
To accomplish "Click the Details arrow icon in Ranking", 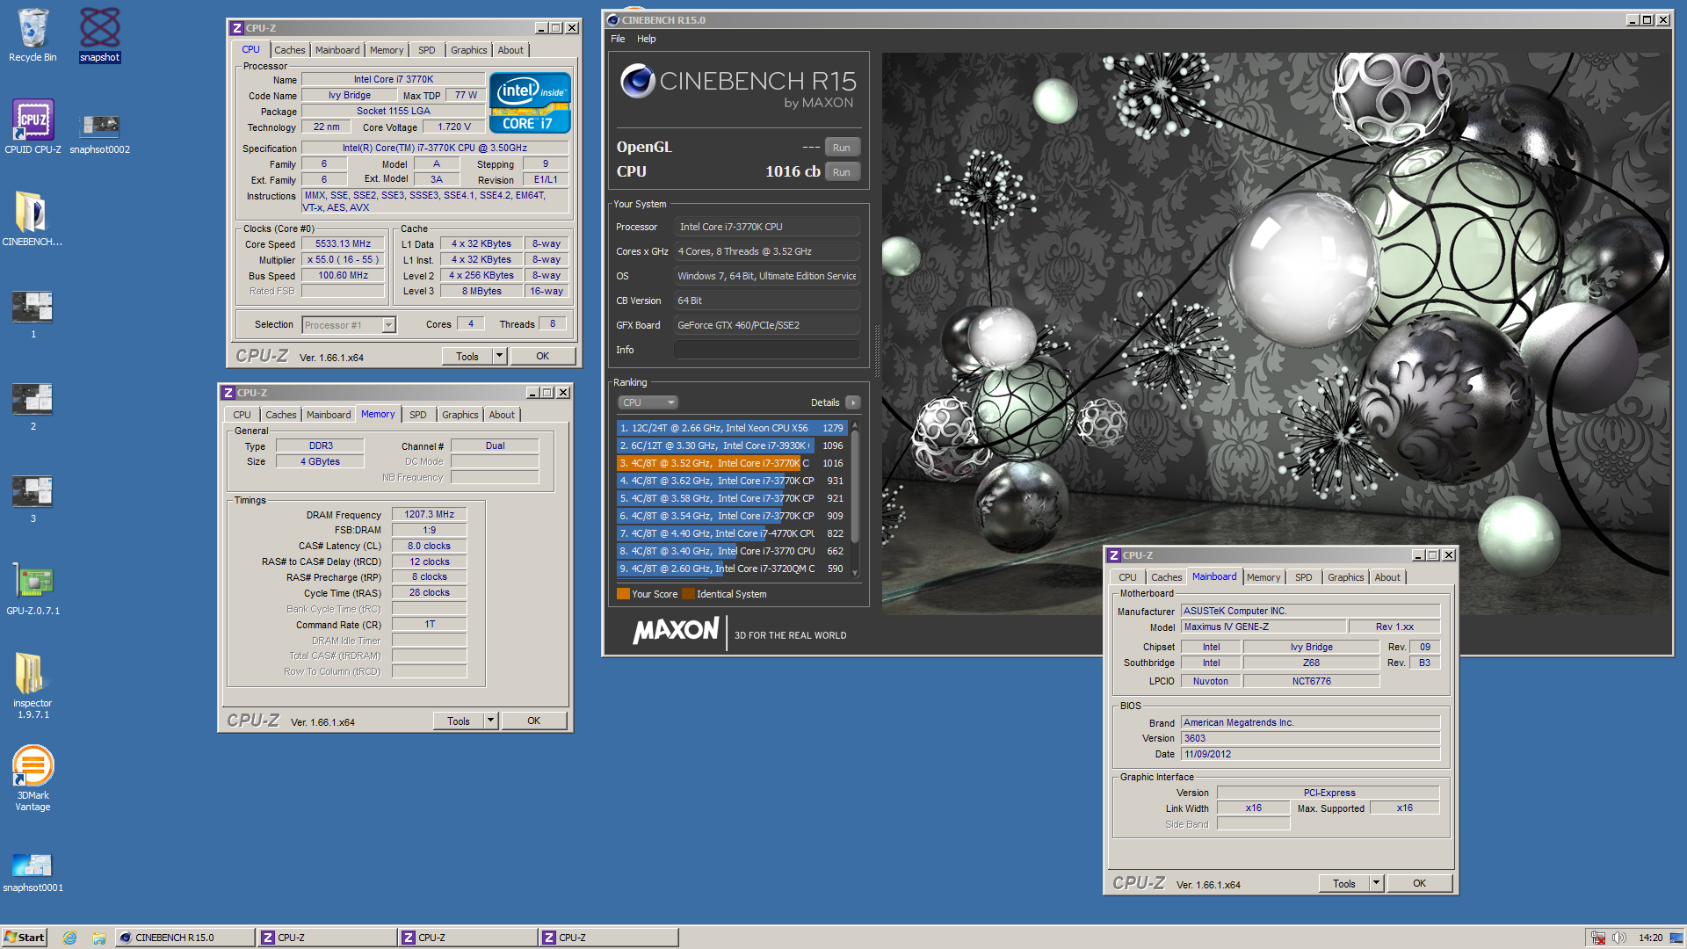I will (852, 402).
